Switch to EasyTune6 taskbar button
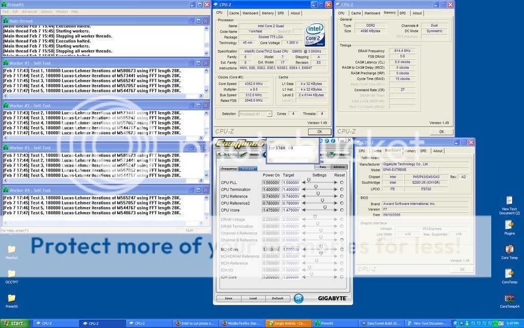The height and width of the screenshot is (328, 524). pos(382,323)
